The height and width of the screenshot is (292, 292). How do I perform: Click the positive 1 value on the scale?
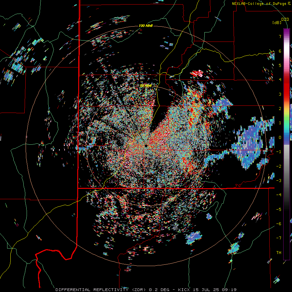(280, 123)
